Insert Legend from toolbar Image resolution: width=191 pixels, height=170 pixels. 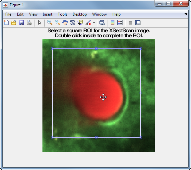(120, 23)
